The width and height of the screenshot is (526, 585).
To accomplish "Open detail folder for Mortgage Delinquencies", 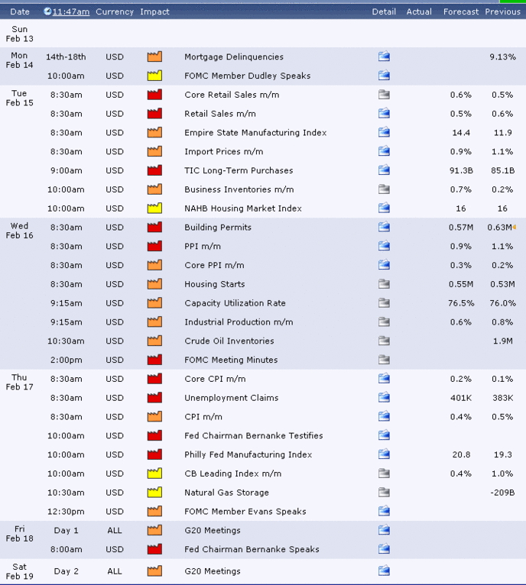I will 384,57.
